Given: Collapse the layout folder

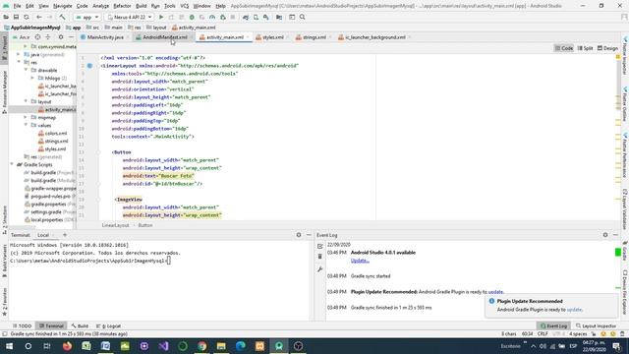Looking at the screenshot, I should [x=26, y=101].
